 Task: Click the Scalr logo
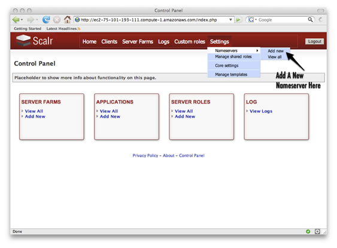click(34, 41)
